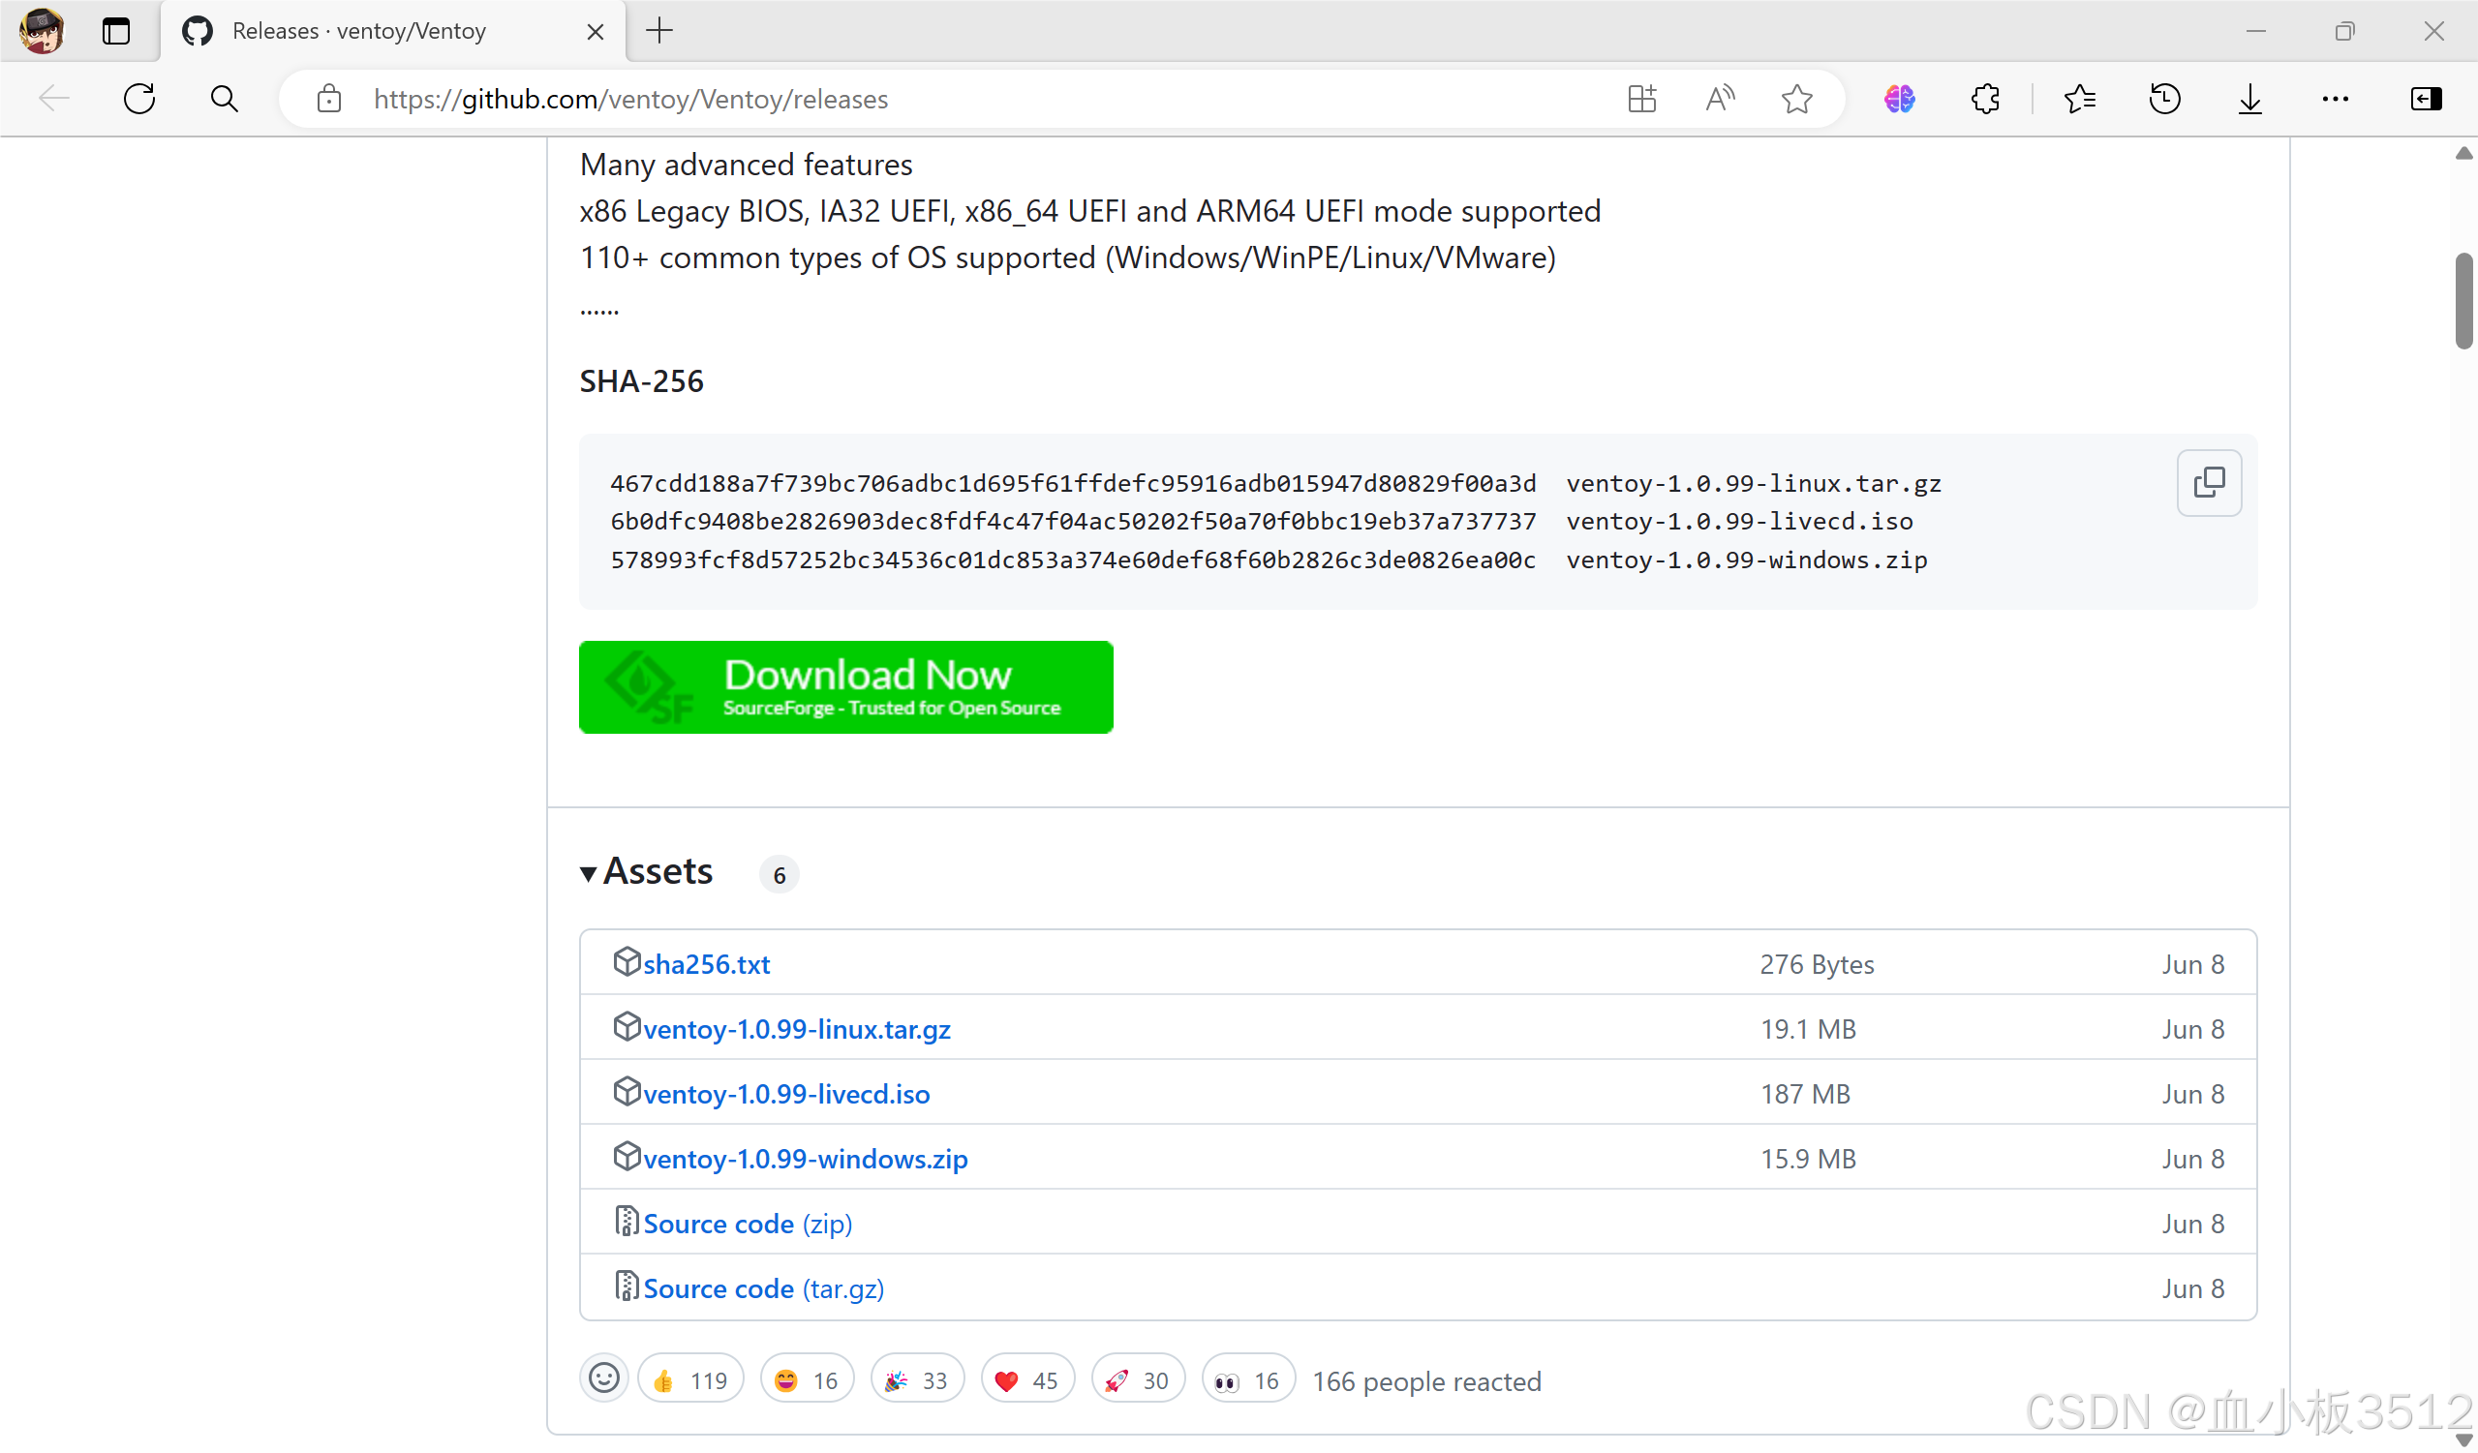Toggle the thumbs up reaction 119
The height and width of the screenshot is (1453, 2478).
[x=690, y=1379]
